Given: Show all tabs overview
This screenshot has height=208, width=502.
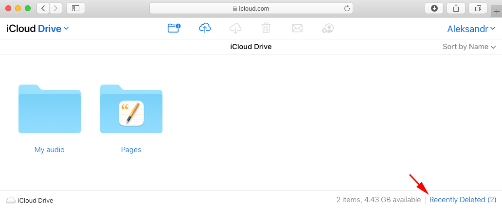Looking at the screenshot, I should 478,8.
